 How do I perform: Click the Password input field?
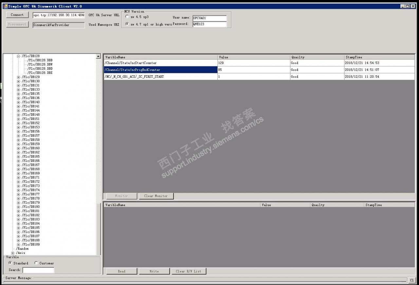pyautogui.click(x=209, y=24)
